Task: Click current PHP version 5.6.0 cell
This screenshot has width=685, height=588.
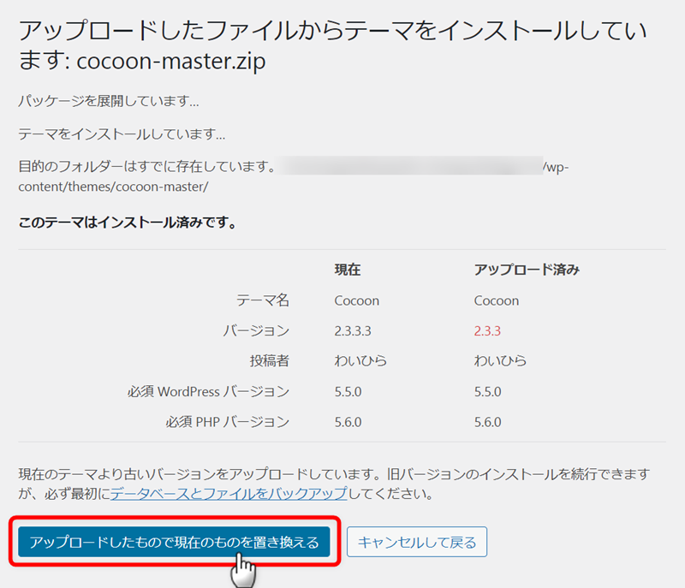Action: click(x=348, y=422)
